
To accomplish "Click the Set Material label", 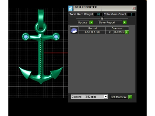I will (x=119, y=97).
